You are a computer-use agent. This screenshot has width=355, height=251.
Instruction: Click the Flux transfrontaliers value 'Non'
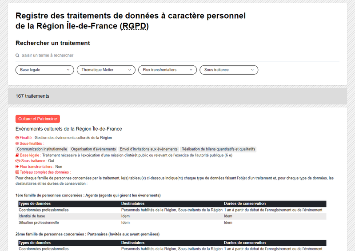pos(59,167)
